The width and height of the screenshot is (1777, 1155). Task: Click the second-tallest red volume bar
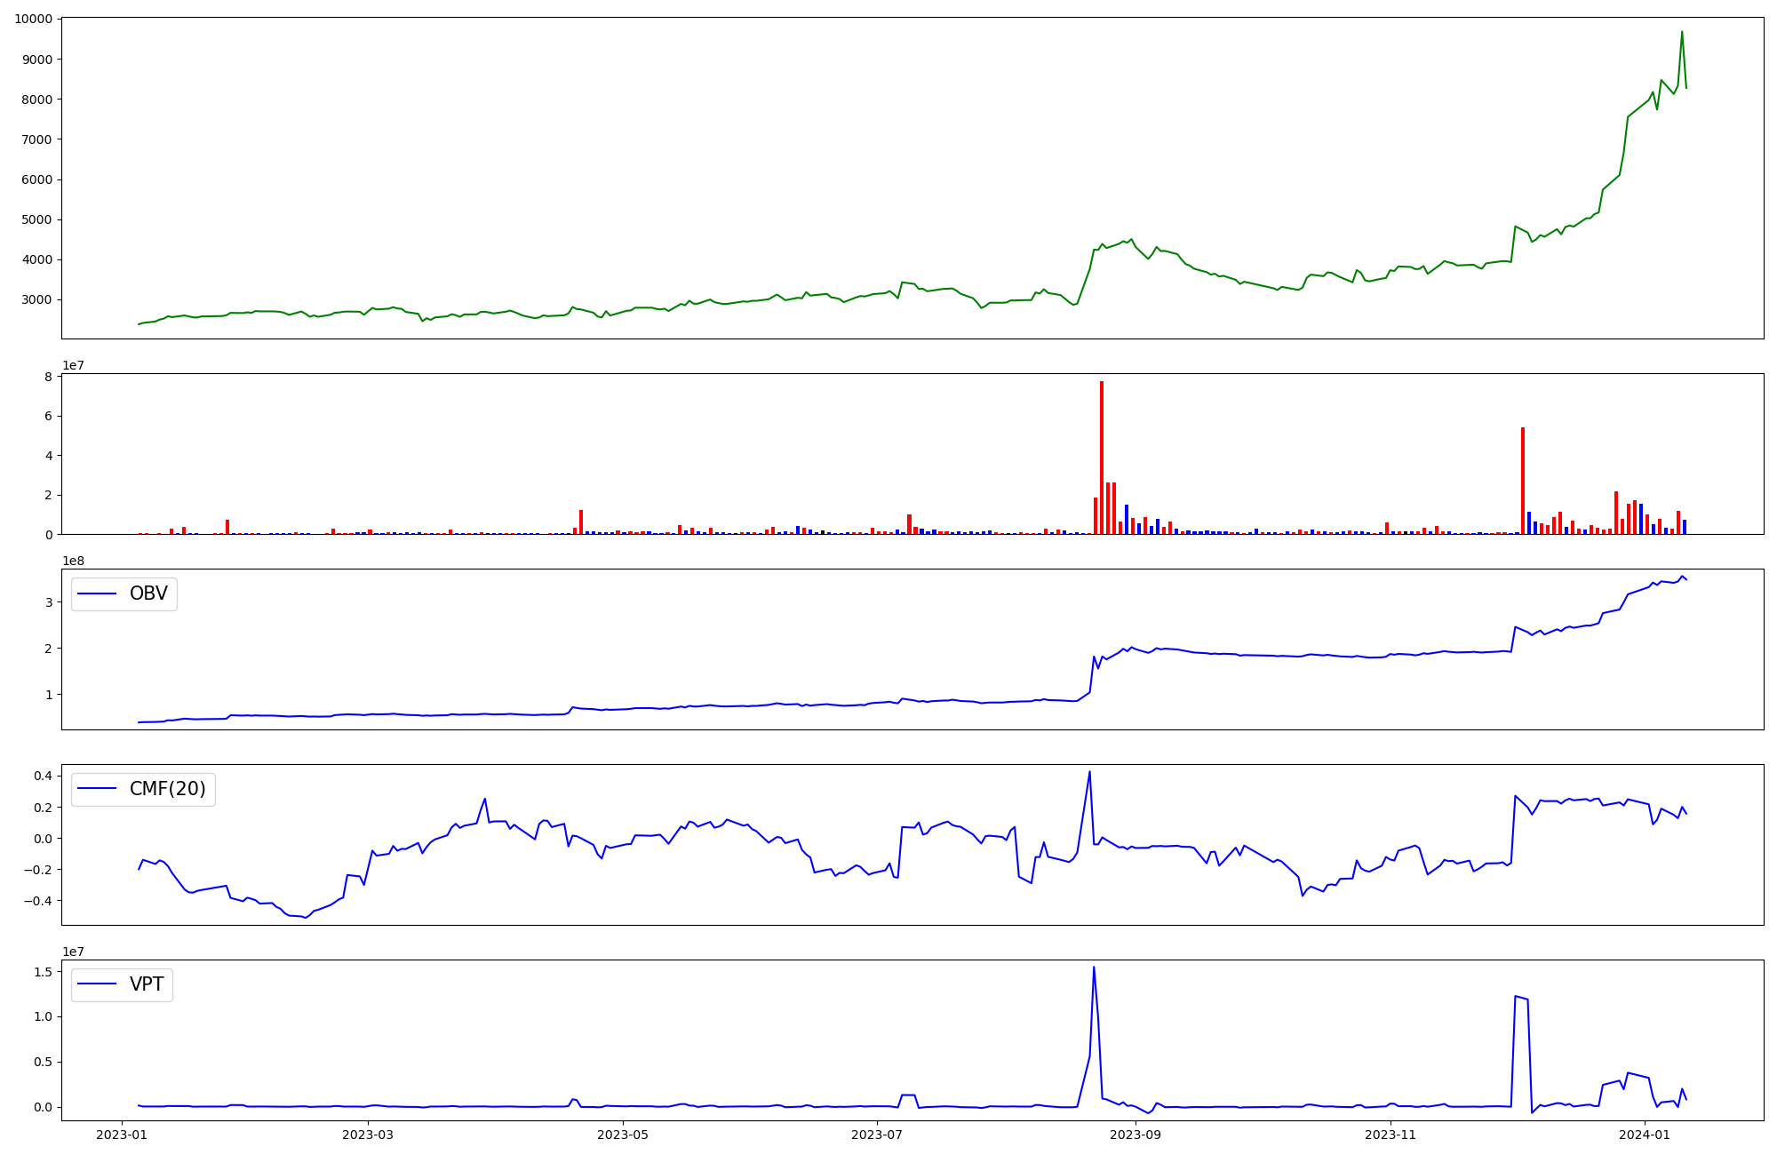click(1523, 480)
